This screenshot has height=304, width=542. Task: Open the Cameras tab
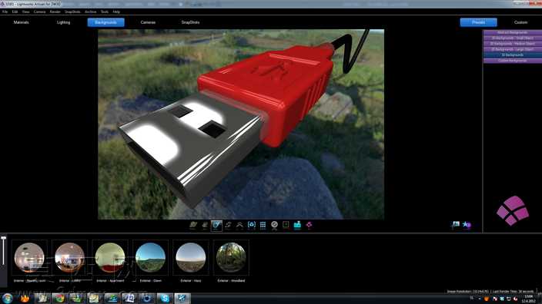pos(148,22)
